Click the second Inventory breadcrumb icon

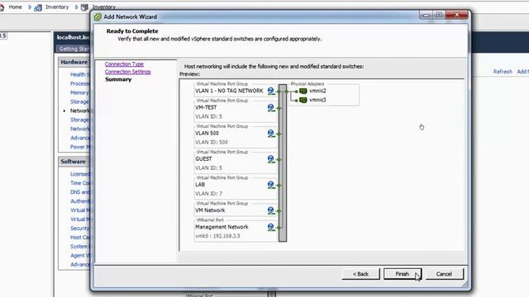click(x=84, y=7)
